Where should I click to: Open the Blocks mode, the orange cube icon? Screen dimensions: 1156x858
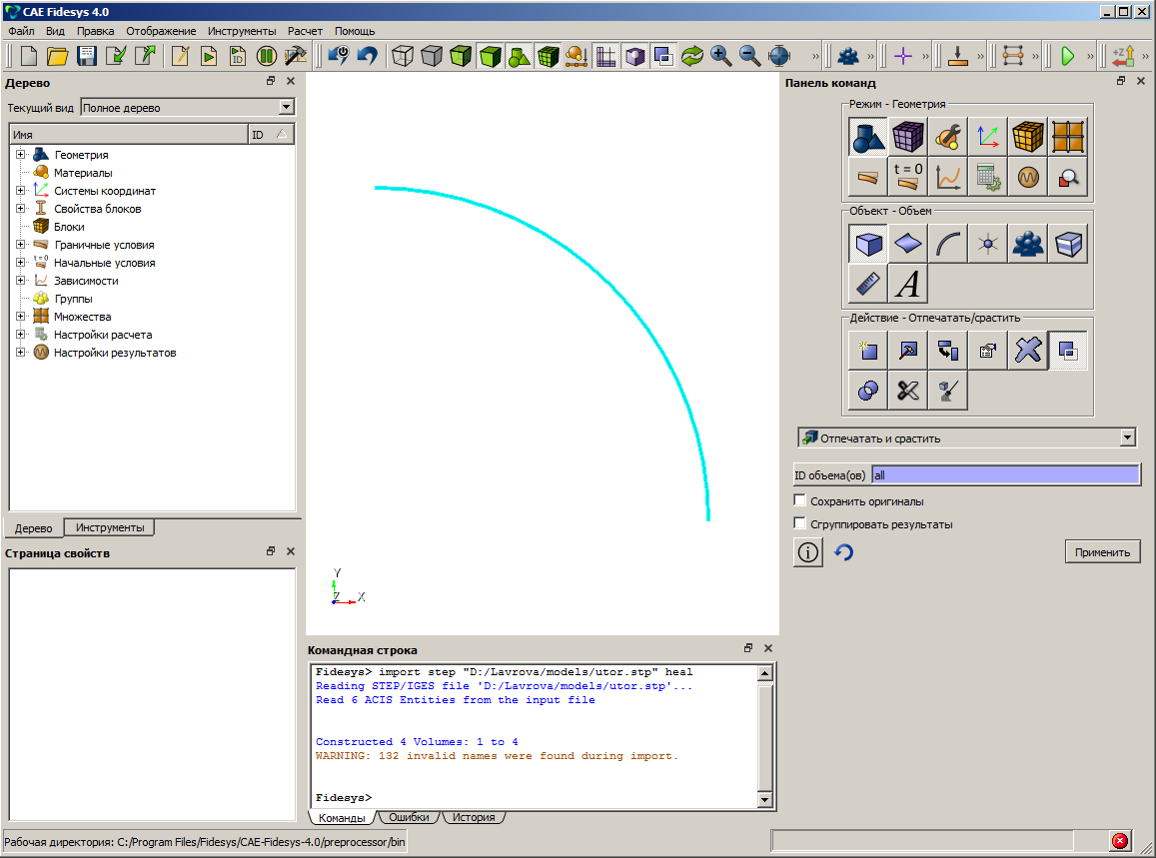(1028, 137)
